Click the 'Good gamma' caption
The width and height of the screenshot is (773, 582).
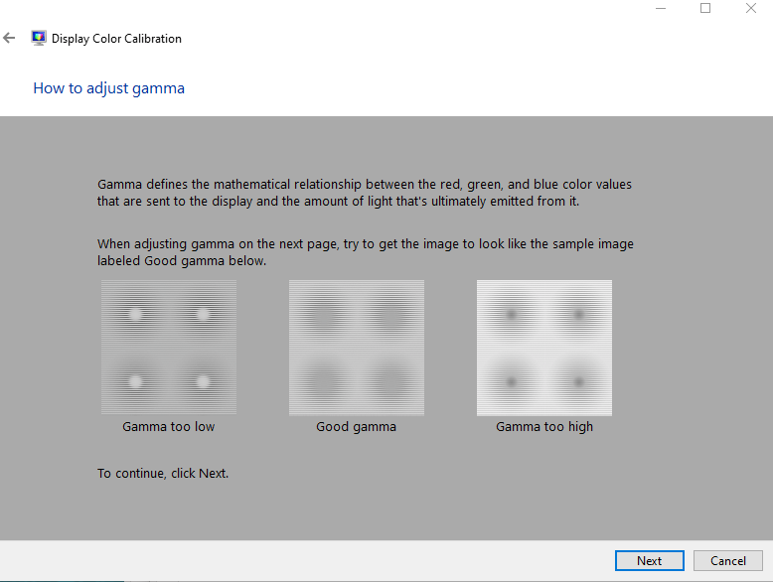pyautogui.click(x=356, y=427)
